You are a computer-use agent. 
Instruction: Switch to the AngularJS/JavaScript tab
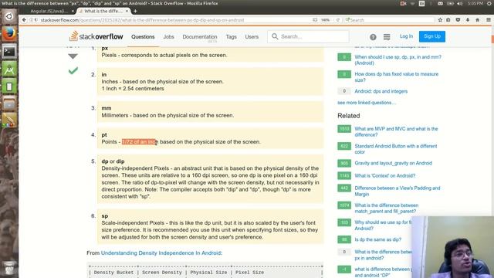pyautogui.click(x=49, y=11)
